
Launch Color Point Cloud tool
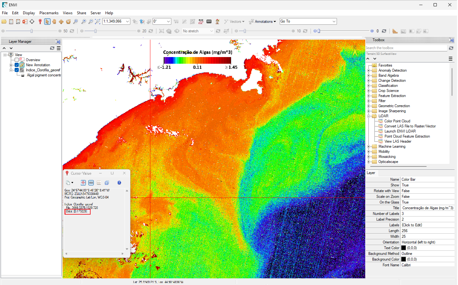click(x=397, y=121)
